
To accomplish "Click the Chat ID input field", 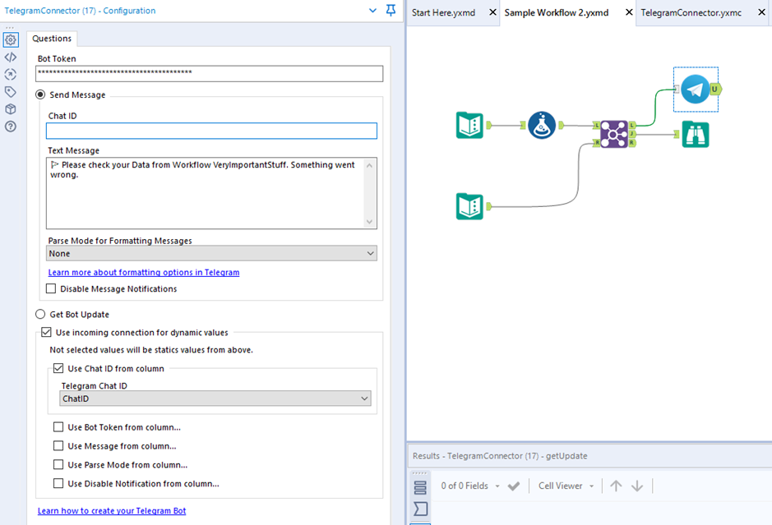I will [x=212, y=131].
